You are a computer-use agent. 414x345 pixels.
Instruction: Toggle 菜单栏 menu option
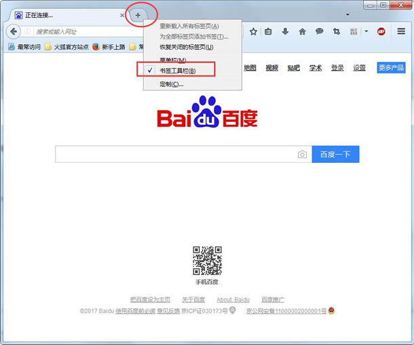tap(193, 60)
